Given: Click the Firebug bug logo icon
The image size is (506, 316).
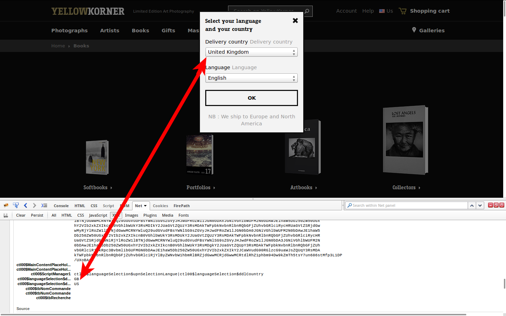Looking at the screenshot, I should tap(6, 206).
